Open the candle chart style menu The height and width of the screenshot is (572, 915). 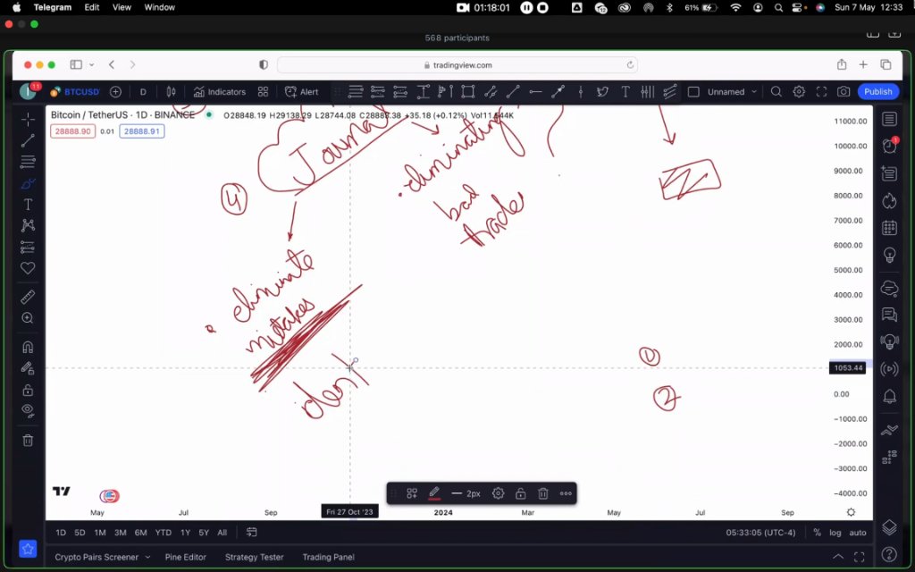171,92
